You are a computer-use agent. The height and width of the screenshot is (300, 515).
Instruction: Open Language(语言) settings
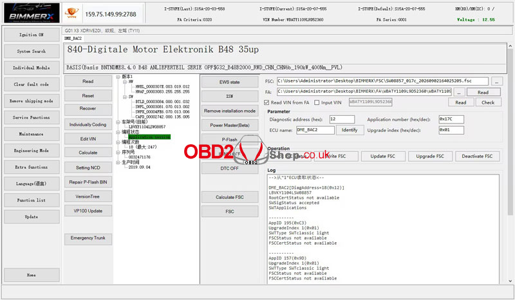pyautogui.click(x=32, y=183)
